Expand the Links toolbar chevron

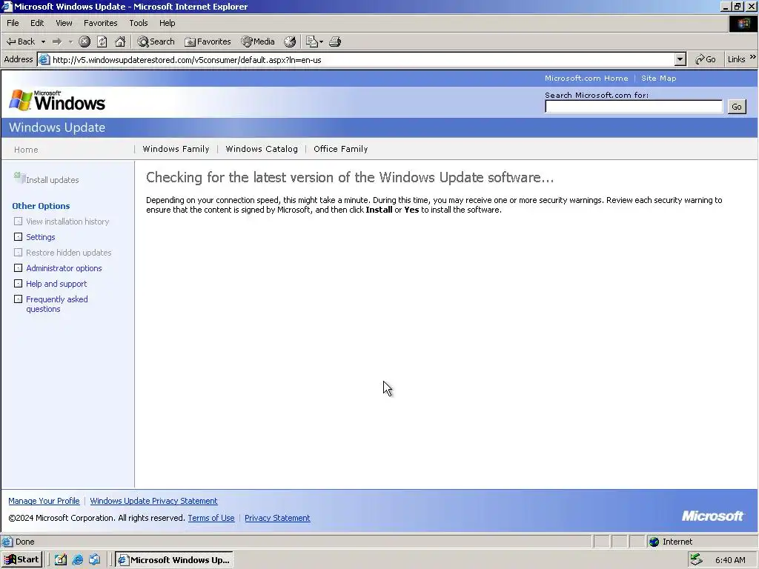[753, 57]
